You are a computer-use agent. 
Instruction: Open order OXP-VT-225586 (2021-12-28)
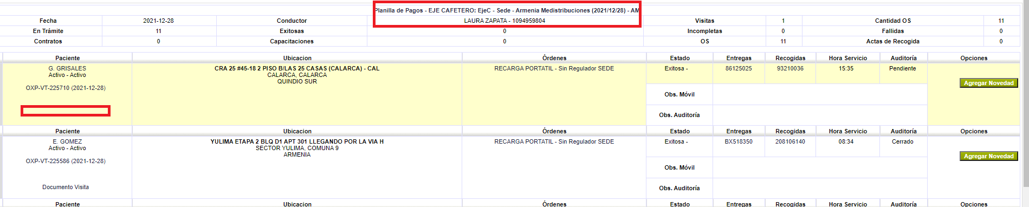click(x=66, y=161)
